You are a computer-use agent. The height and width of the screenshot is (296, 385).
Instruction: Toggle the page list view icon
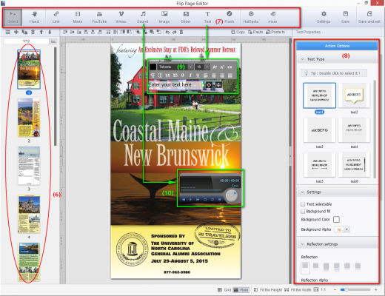(7, 32)
